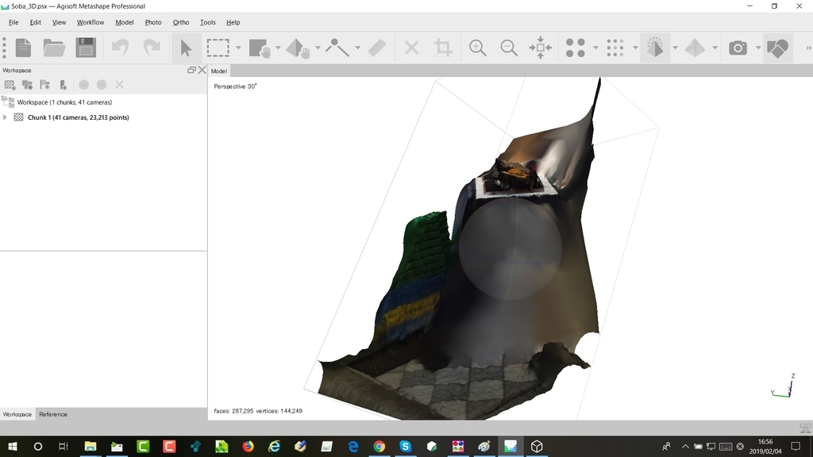Close the Workspace pane

[x=202, y=70]
